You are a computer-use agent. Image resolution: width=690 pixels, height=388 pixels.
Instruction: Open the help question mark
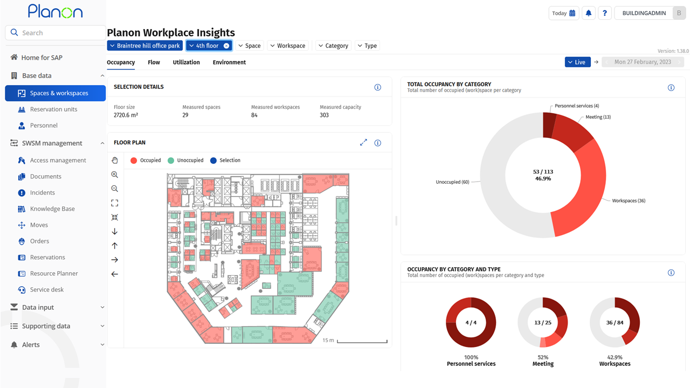605,13
